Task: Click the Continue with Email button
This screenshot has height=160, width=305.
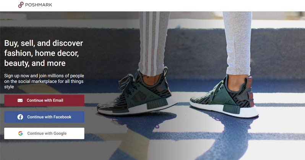Action: click(x=44, y=101)
